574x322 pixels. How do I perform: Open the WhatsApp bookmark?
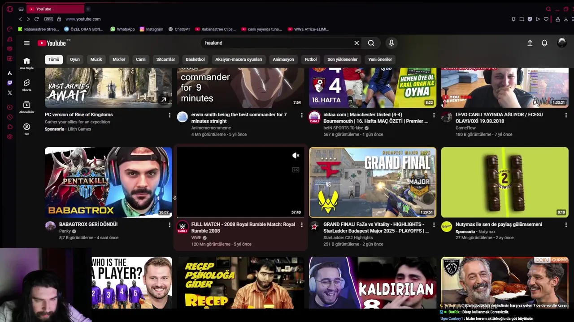[122, 29]
